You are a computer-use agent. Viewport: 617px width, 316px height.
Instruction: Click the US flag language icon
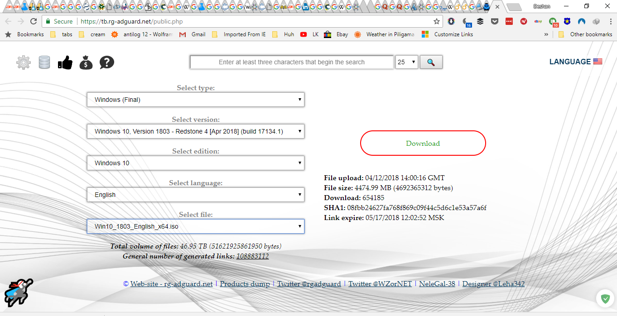click(598, 62)
